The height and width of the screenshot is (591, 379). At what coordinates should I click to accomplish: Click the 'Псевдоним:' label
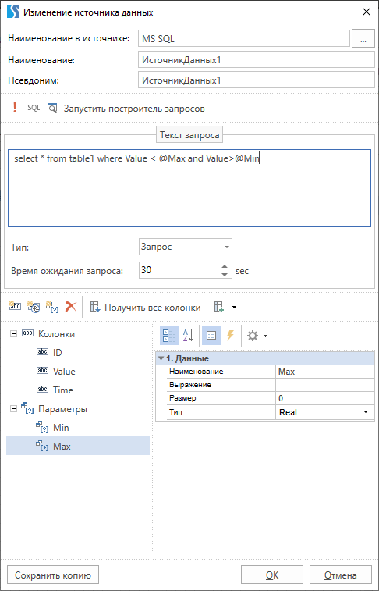click(34, 80)
